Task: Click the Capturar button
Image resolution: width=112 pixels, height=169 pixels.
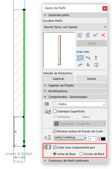Action: (x=58, y=79)
